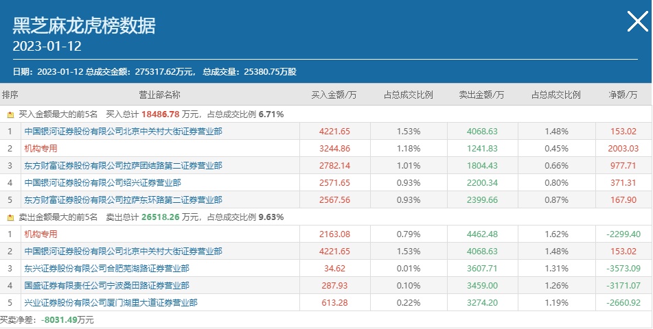Click the 净额/万 column header
Image resolution: width=653 pixels, height=329 pixels.
tap(623, 95)
